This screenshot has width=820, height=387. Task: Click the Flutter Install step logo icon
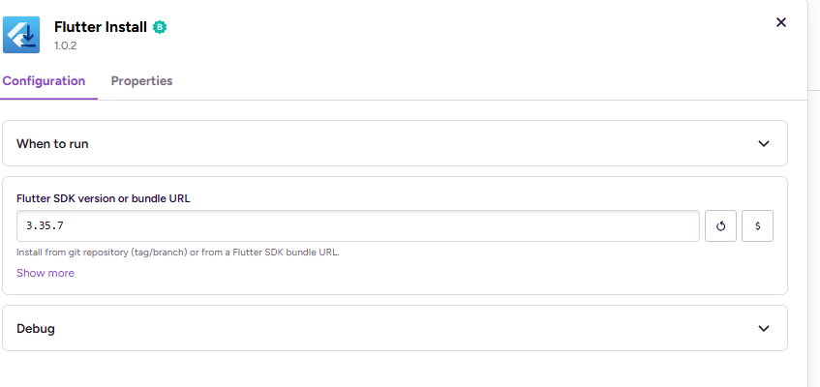pyautogui.click(x=21, y=35)
